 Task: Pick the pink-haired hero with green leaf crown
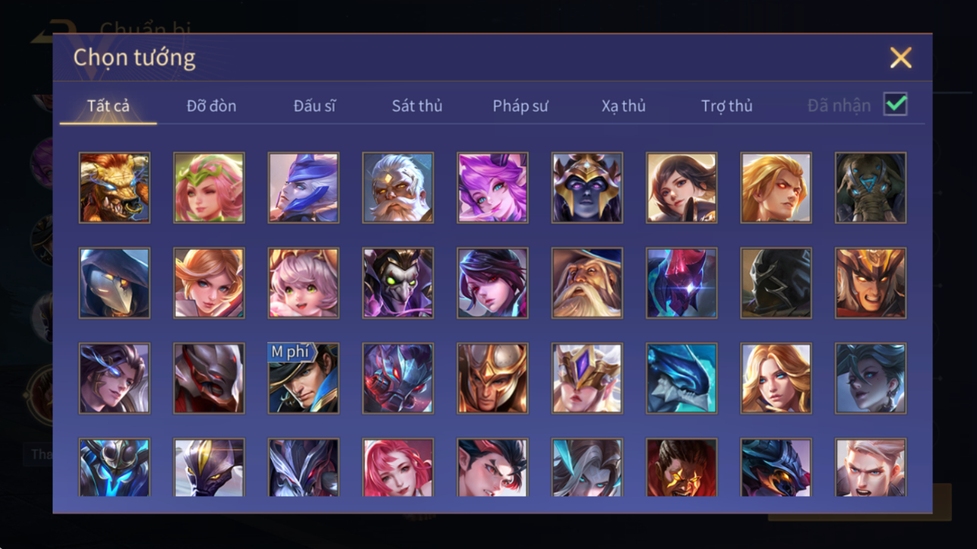coord(209,188)
